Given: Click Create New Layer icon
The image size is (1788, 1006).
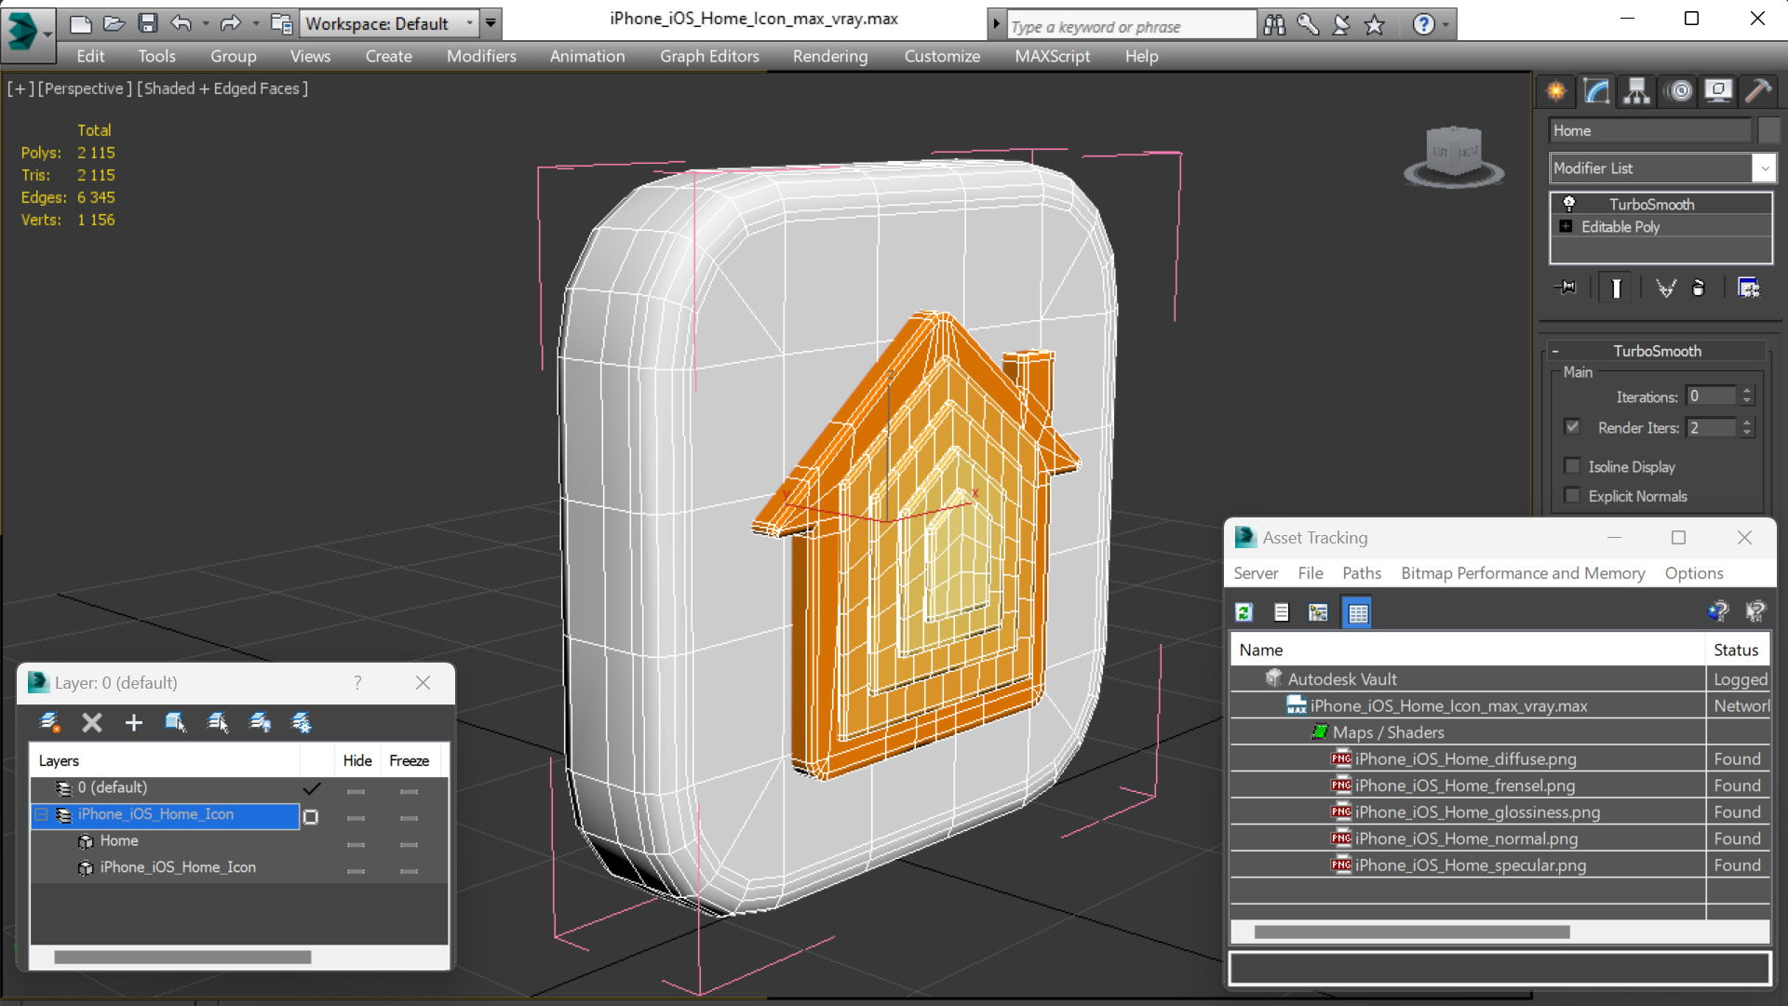Looking at the screenshot, I should click(50, 722).
